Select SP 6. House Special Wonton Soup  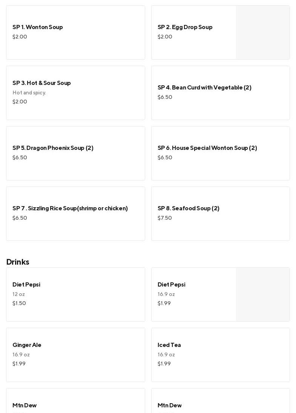(220, 153)
